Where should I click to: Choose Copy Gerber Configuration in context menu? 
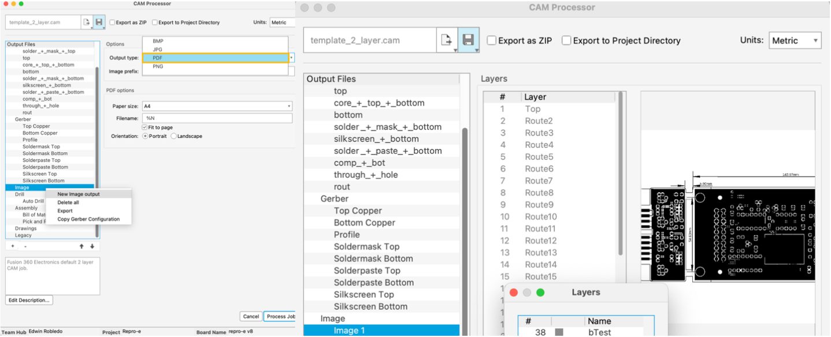[88, 219]
